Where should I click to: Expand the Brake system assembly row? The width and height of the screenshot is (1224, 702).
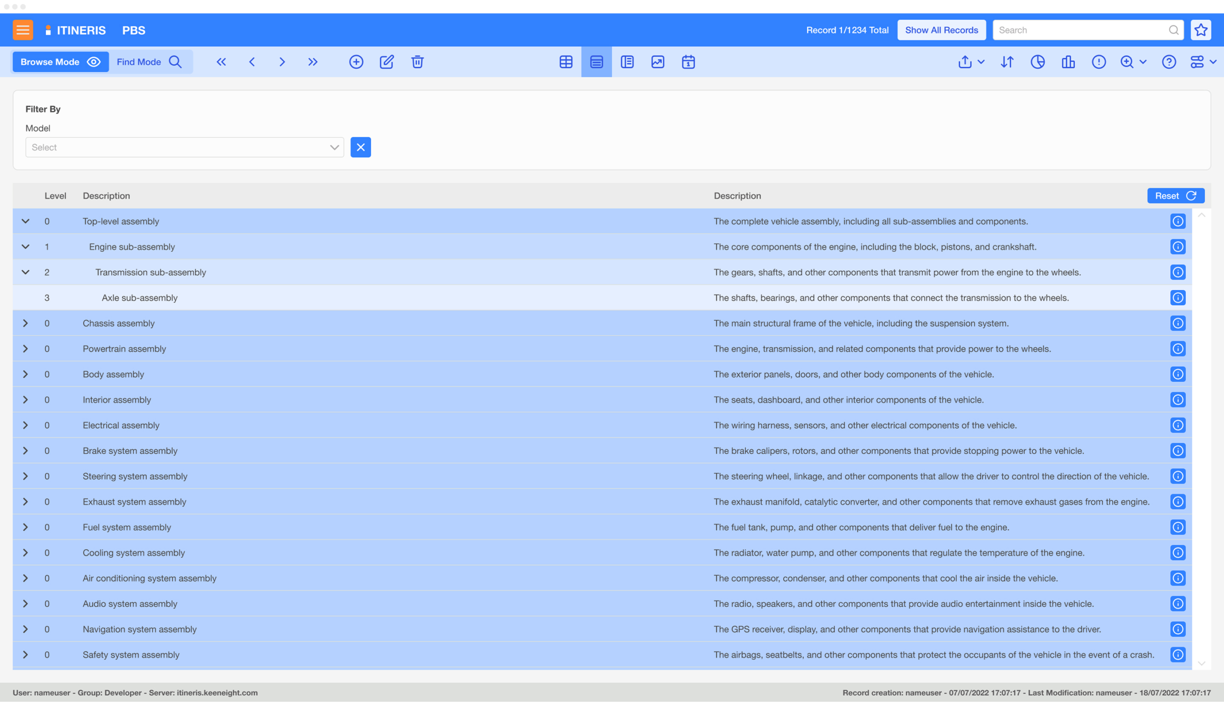(x=25, y=450)
